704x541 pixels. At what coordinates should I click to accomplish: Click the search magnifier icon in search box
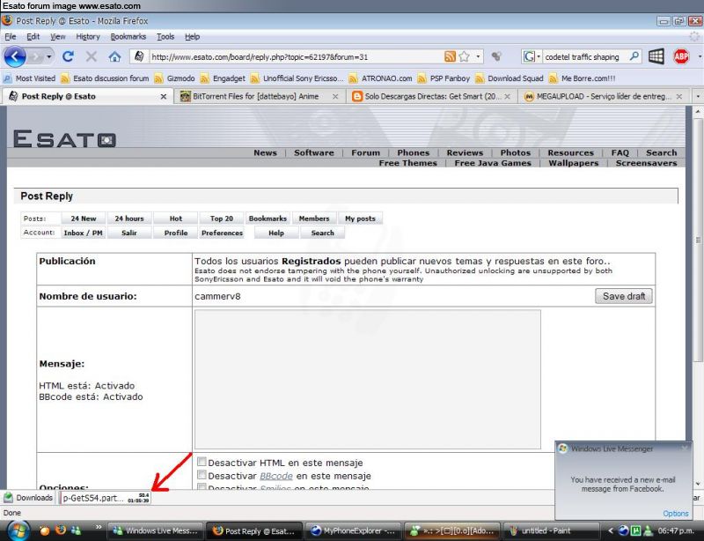point(634,56)
